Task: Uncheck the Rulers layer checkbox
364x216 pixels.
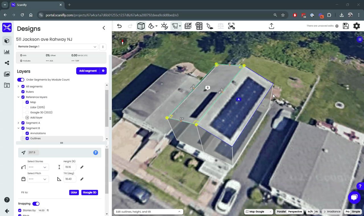Action: [x=23, y=92]
